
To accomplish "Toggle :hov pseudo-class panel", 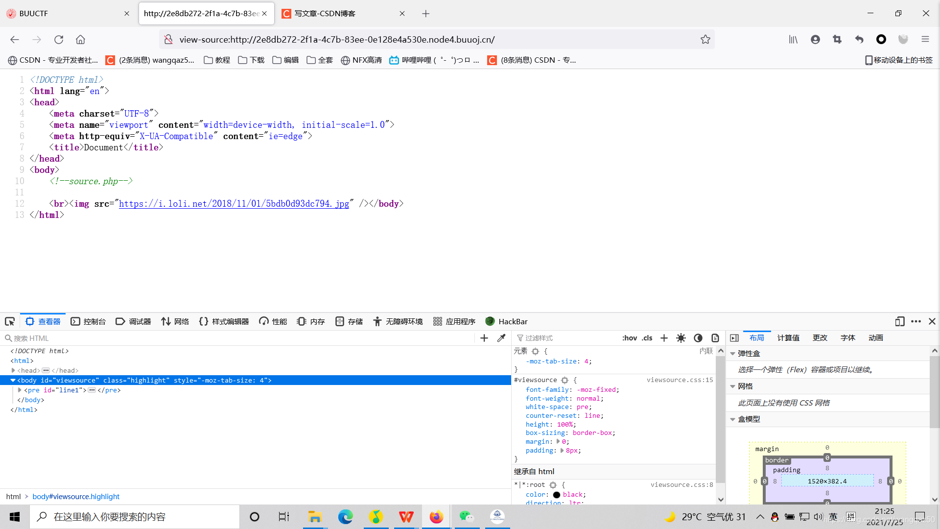I will pos(630,338).
